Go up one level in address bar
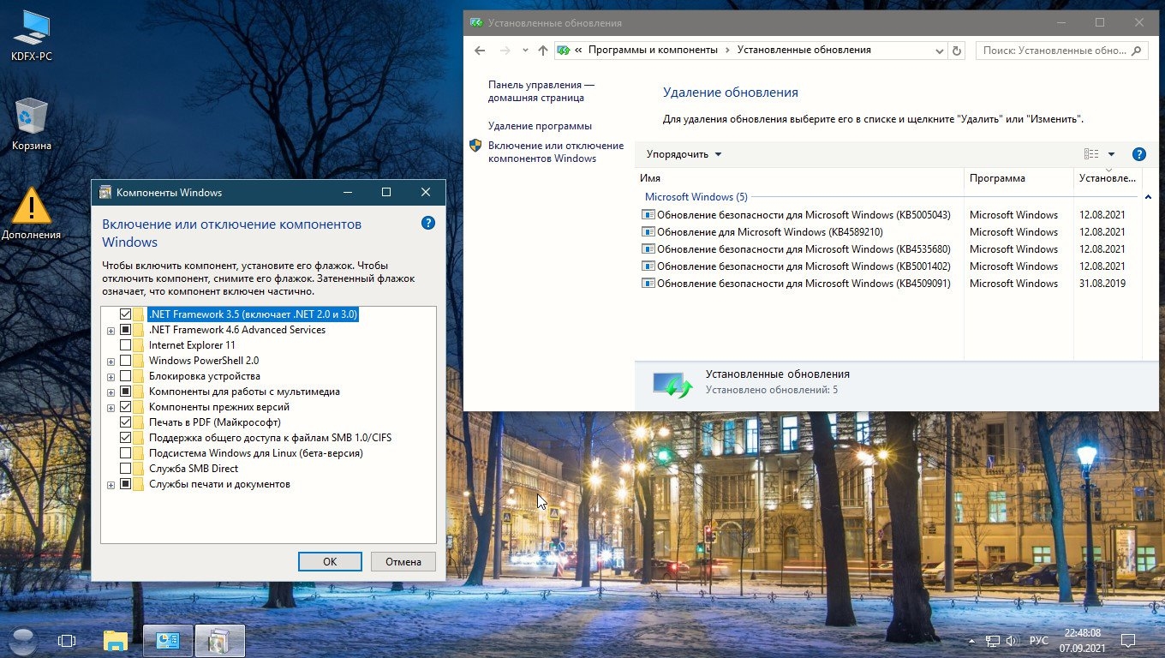This screenshot has width=1165, height=658. [542, 51]
